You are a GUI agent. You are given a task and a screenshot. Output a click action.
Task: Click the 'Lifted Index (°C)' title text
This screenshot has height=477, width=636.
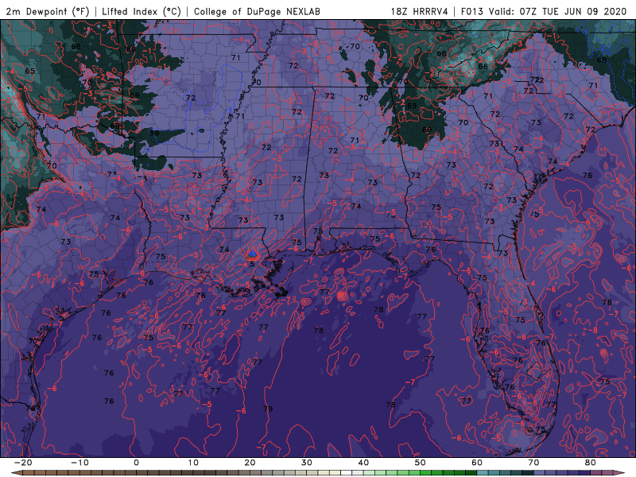142,11
